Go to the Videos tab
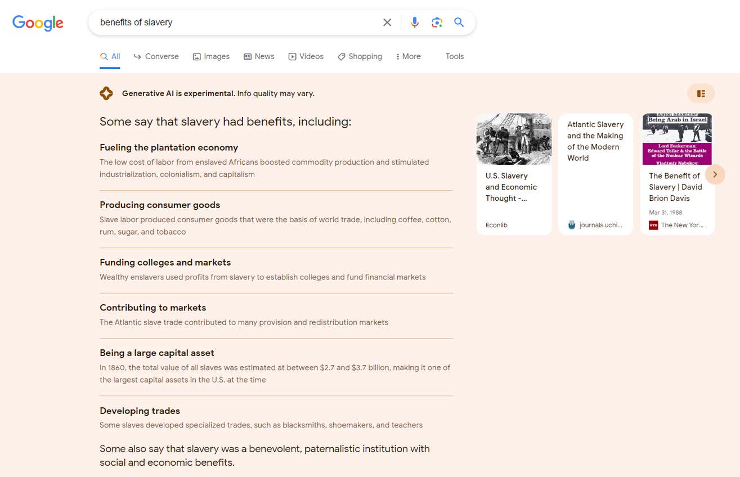Image resolution: width=740 pixels, height=477 pixels. (x=306, y=56)
